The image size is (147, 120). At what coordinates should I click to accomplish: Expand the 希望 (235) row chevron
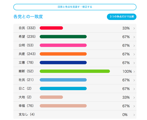click(134, 37)
